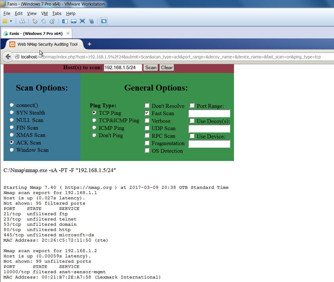Viewport: 334px width, 282px height.
Task: Click the Use Decoy(s) text field
Action: 209,128
